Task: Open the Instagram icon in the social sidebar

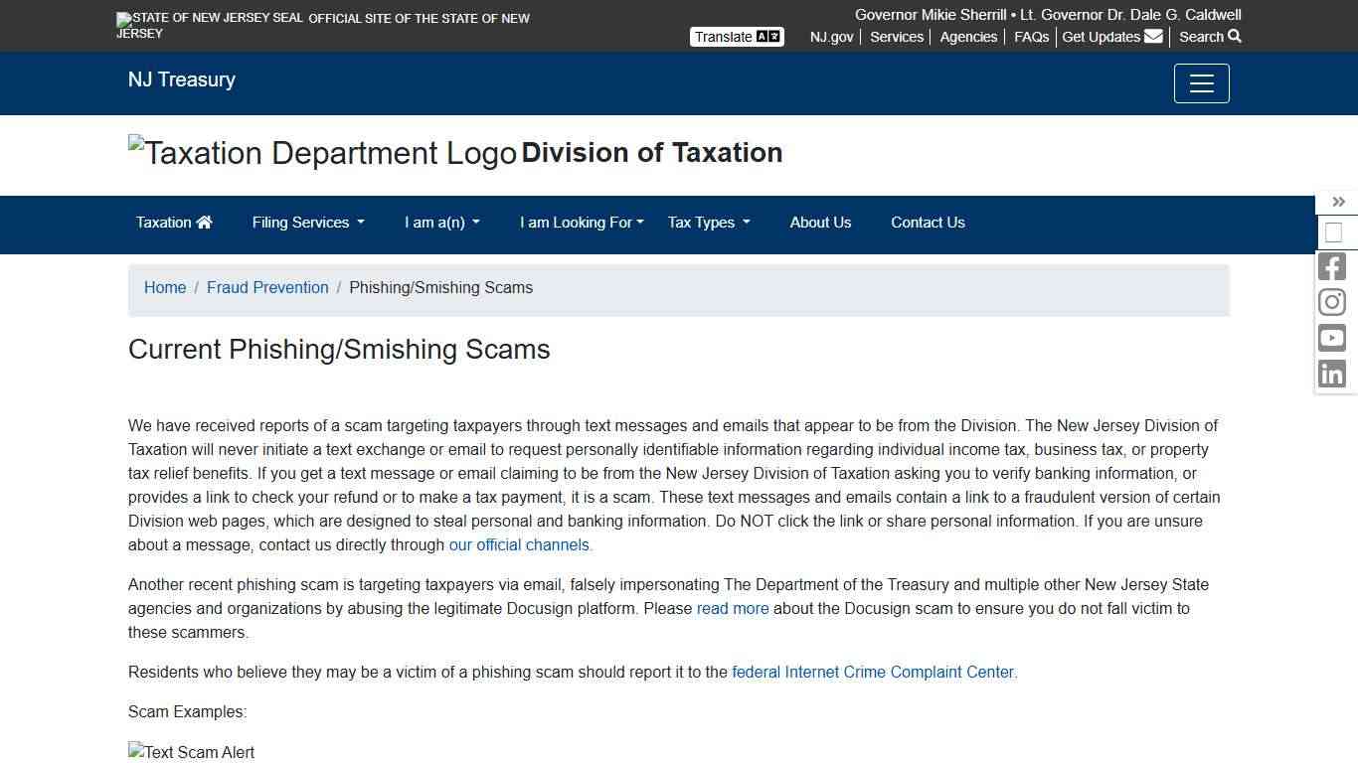Action: tap(1331, 301)
